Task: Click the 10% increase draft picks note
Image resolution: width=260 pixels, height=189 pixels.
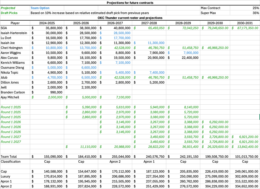Action: tap(90, 13)
